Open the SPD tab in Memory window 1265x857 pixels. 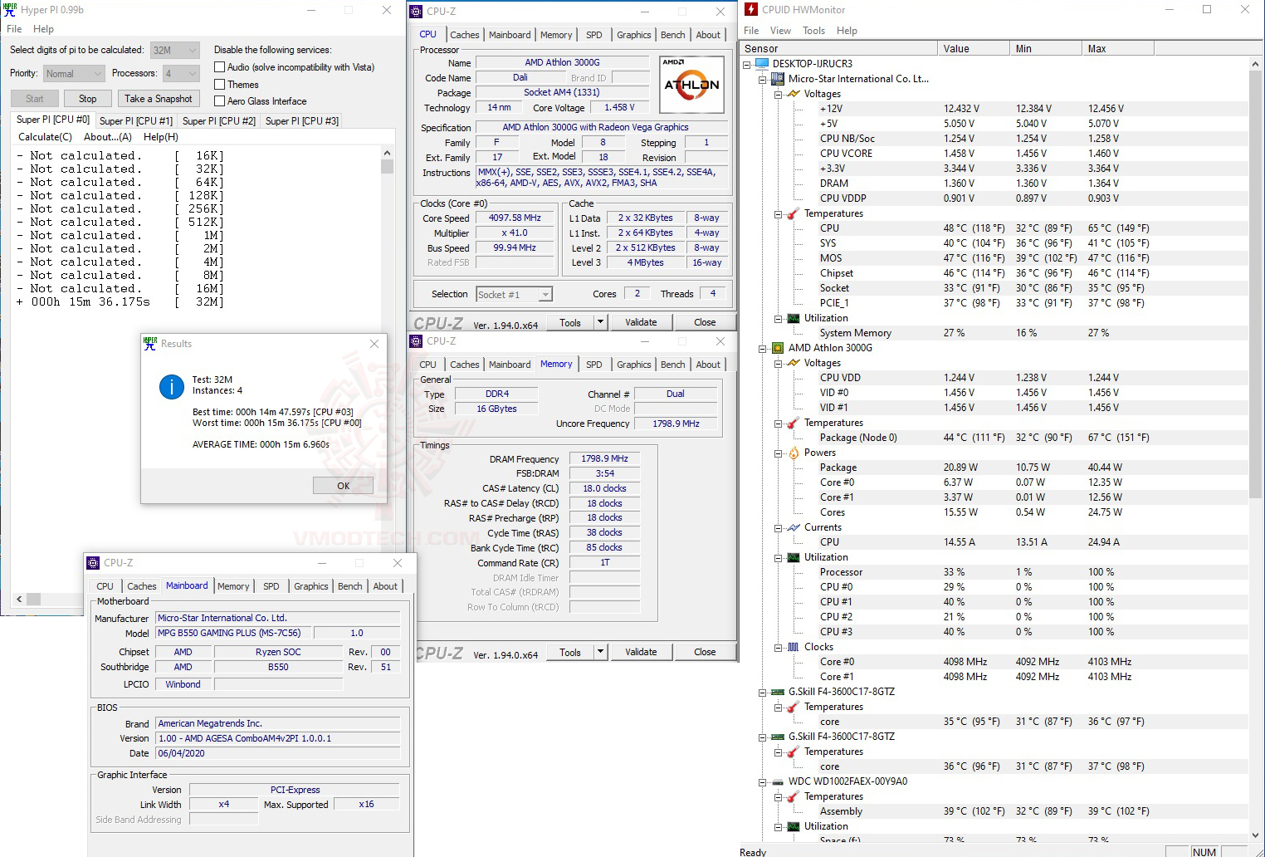coord(593,365)
